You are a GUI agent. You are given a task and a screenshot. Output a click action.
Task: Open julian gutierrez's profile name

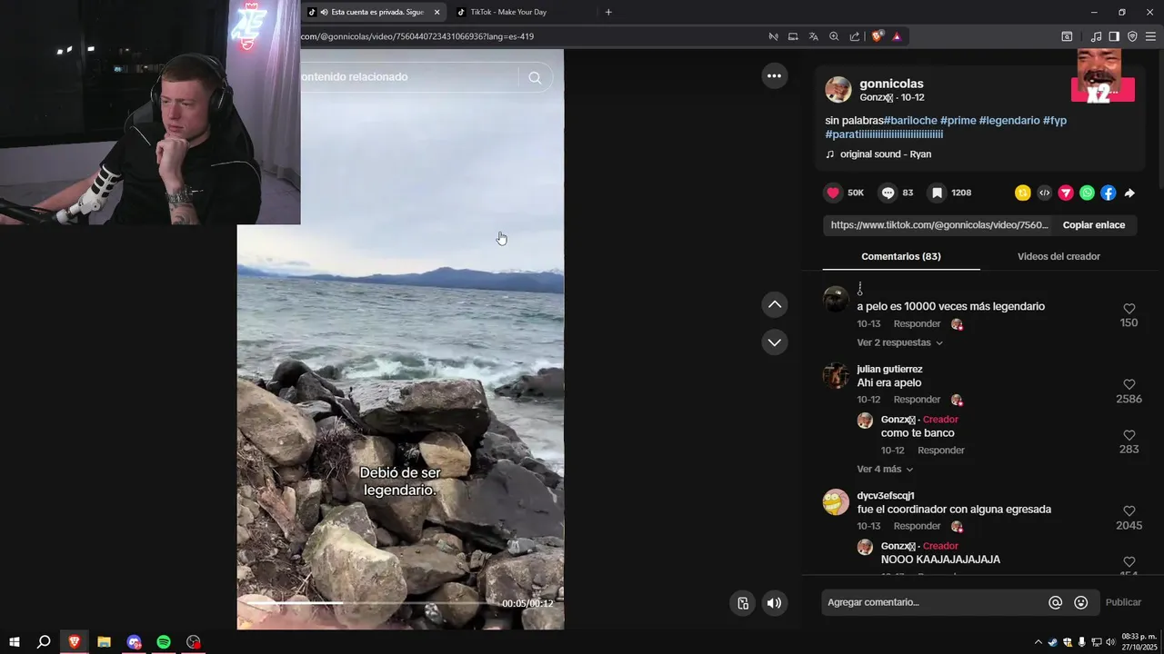(x=889, y=369)
